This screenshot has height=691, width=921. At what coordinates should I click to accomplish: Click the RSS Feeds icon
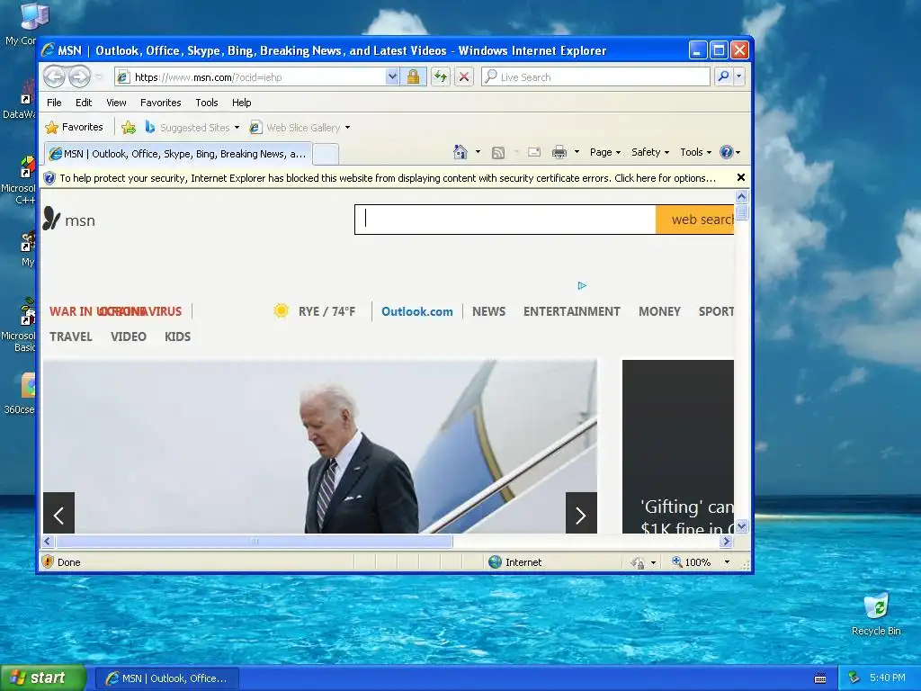tap(498, 153)
